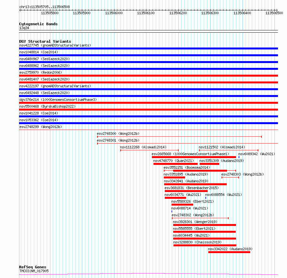287x278 pixels.
Task: Click ruler position 113506500
Action: (x=274, y=13)
